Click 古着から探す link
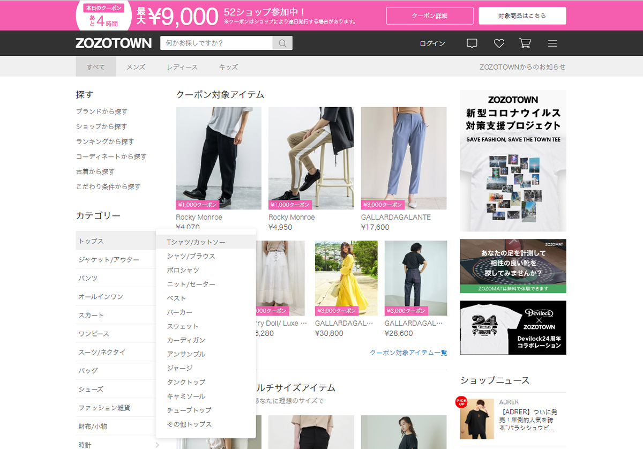 pyautogui.click(x=95, y=171)
